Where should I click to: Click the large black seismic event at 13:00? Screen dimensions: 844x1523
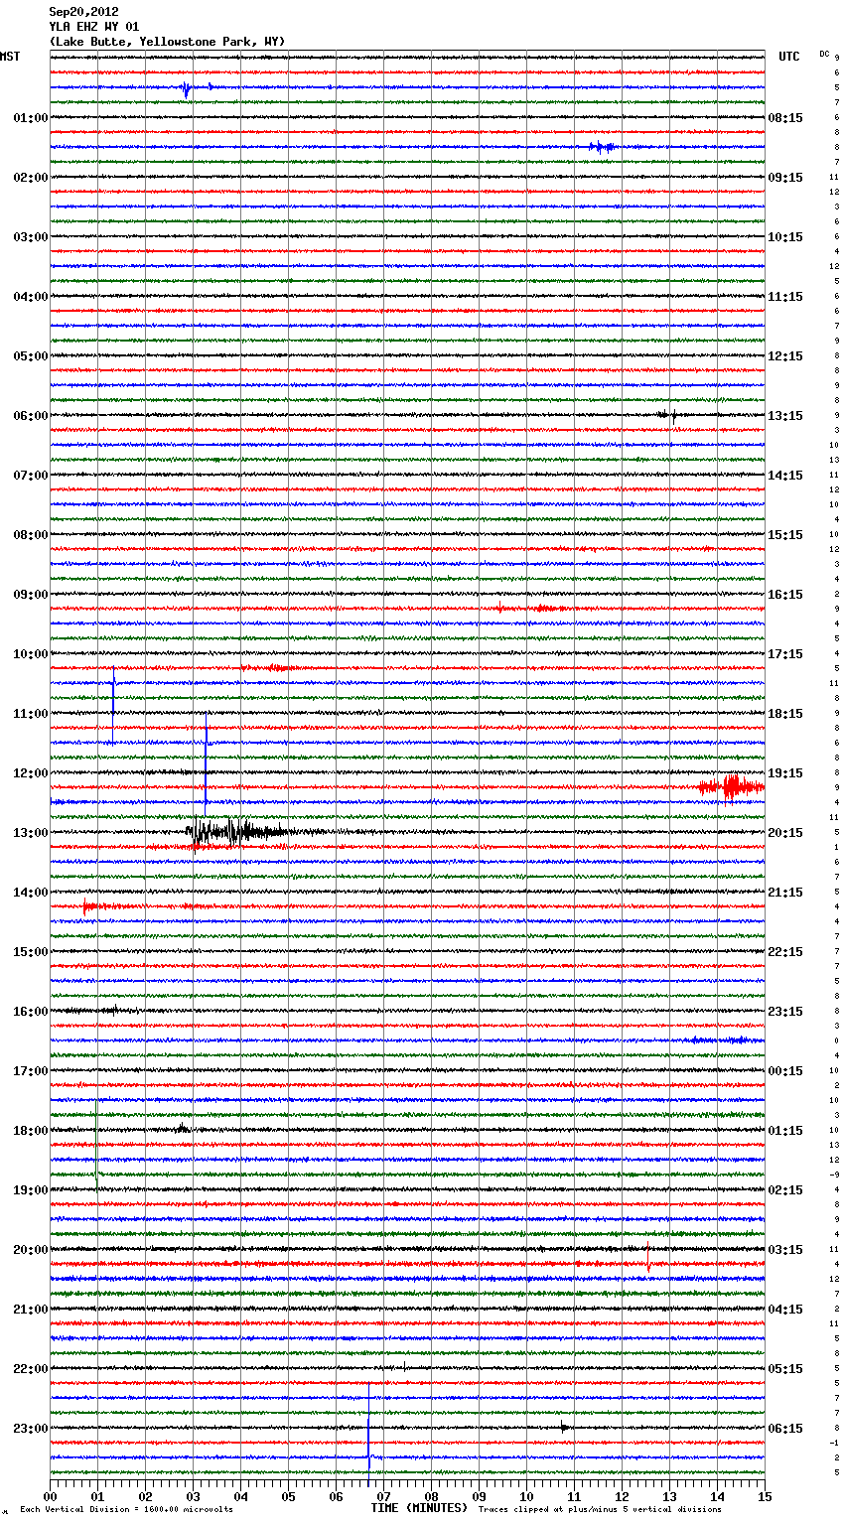pyautogui.click(x=238, y=832)
